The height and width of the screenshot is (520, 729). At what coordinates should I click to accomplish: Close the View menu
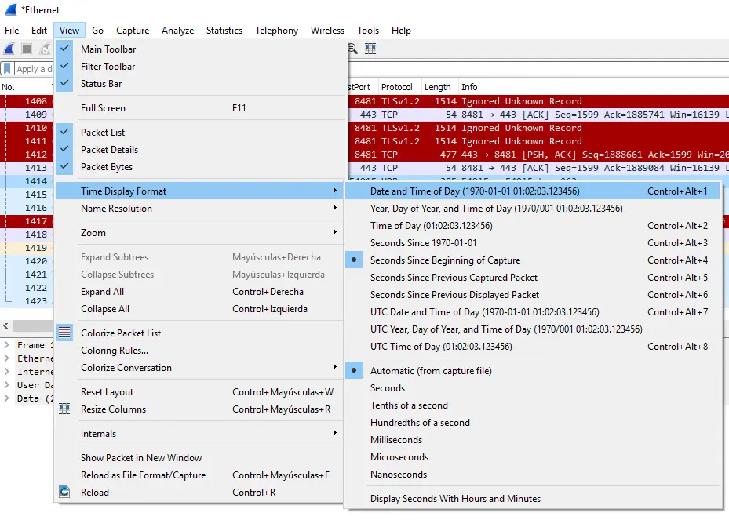(69, 31)
